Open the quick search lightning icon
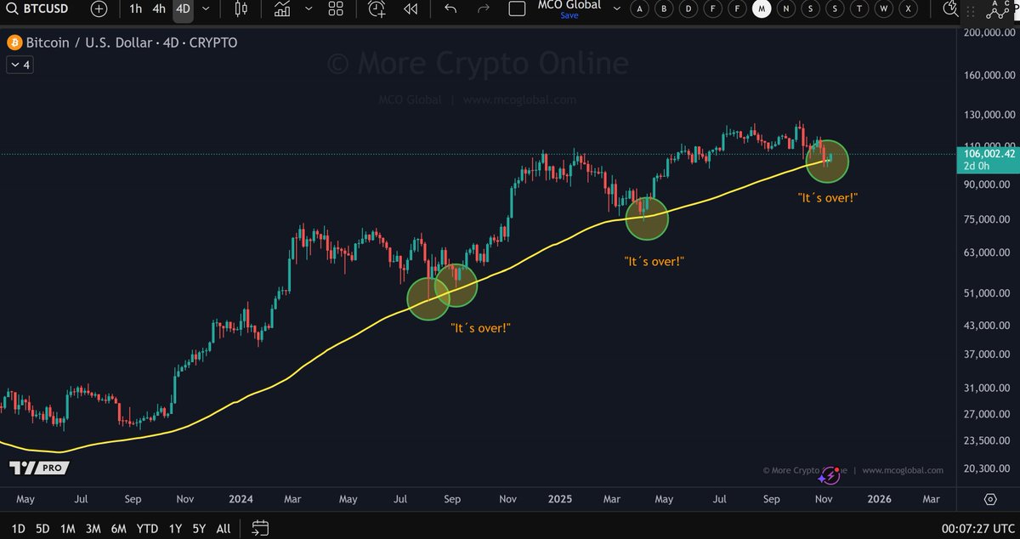The image size is (1020, 539). 949,9
